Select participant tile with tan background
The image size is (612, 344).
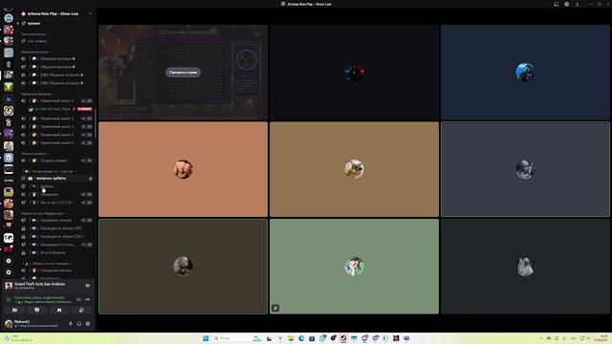click(x=354, y=169)
